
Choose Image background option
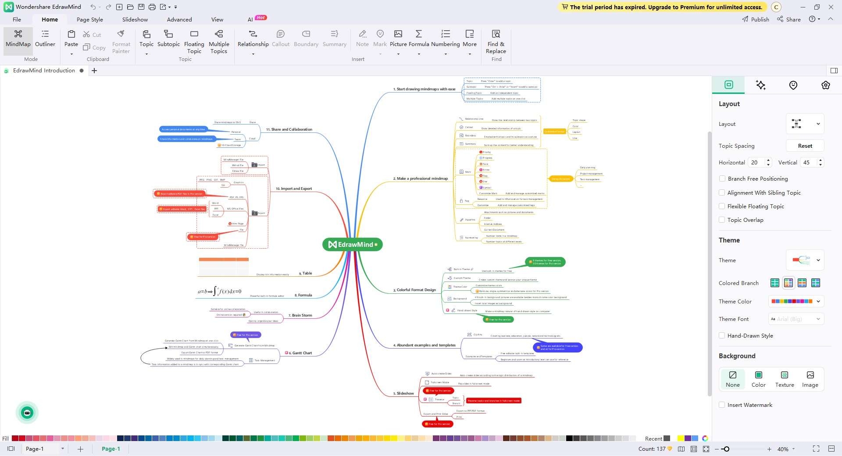[810, 379]
